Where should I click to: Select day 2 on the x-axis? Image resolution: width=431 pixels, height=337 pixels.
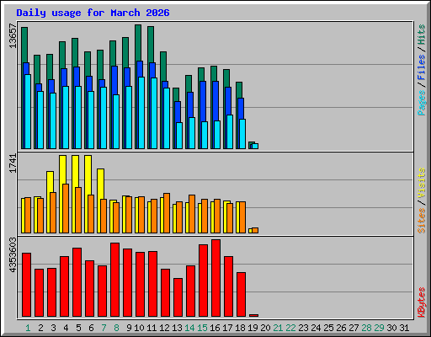(x=40, y=328)
